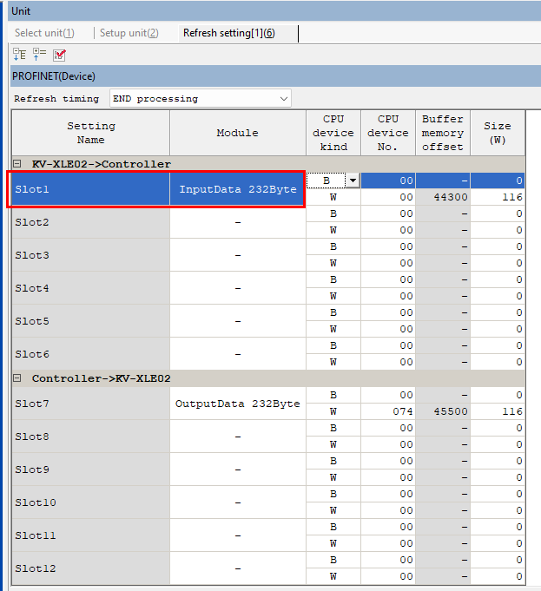Click the W device kind cell of Slot3

[x=333, y=263]
